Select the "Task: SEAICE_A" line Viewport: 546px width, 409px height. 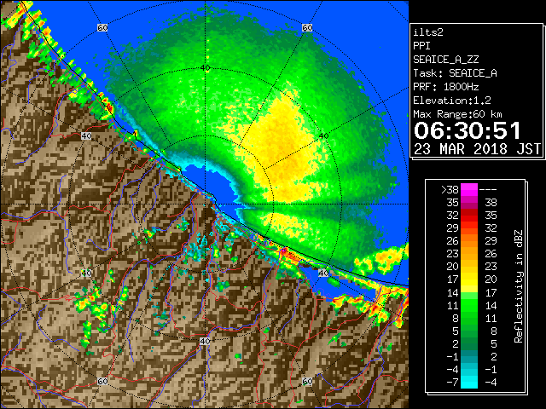click(455, 73)
